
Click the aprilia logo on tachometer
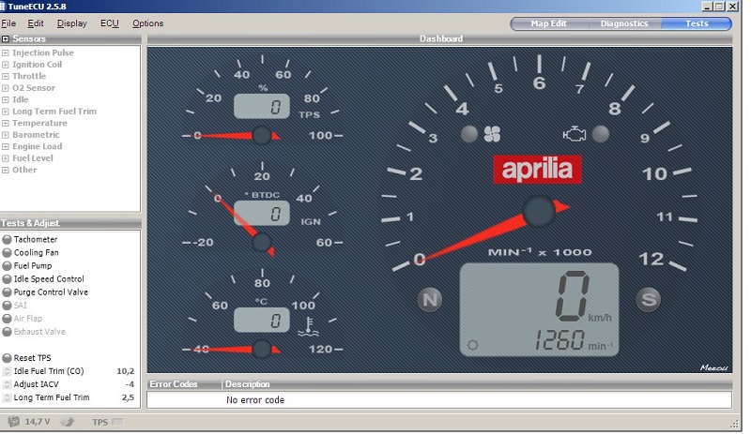537,170
